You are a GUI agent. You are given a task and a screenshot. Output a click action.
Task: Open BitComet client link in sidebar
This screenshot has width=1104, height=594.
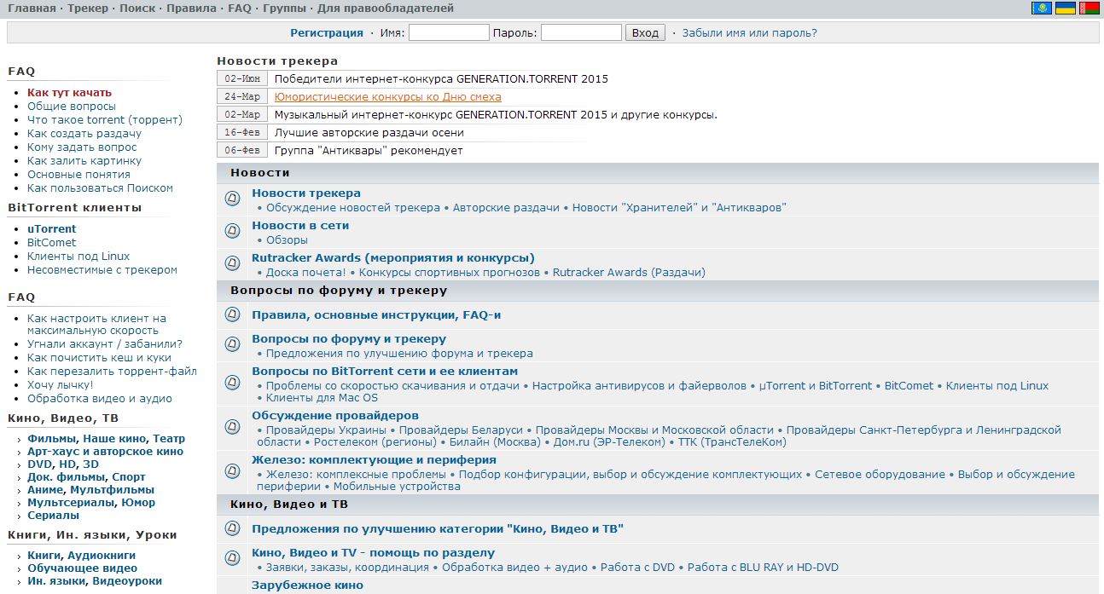click(x=51, y=242)
